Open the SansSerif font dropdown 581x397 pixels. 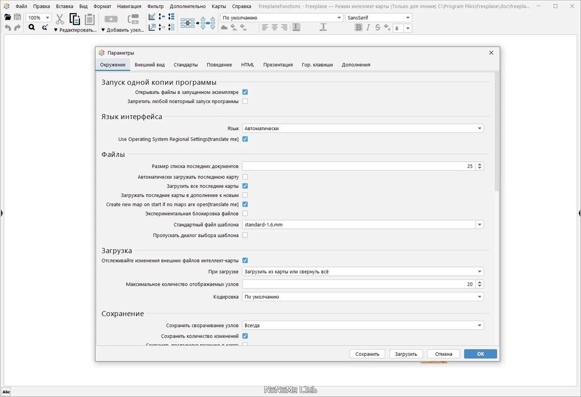click(x=379, y=18)
